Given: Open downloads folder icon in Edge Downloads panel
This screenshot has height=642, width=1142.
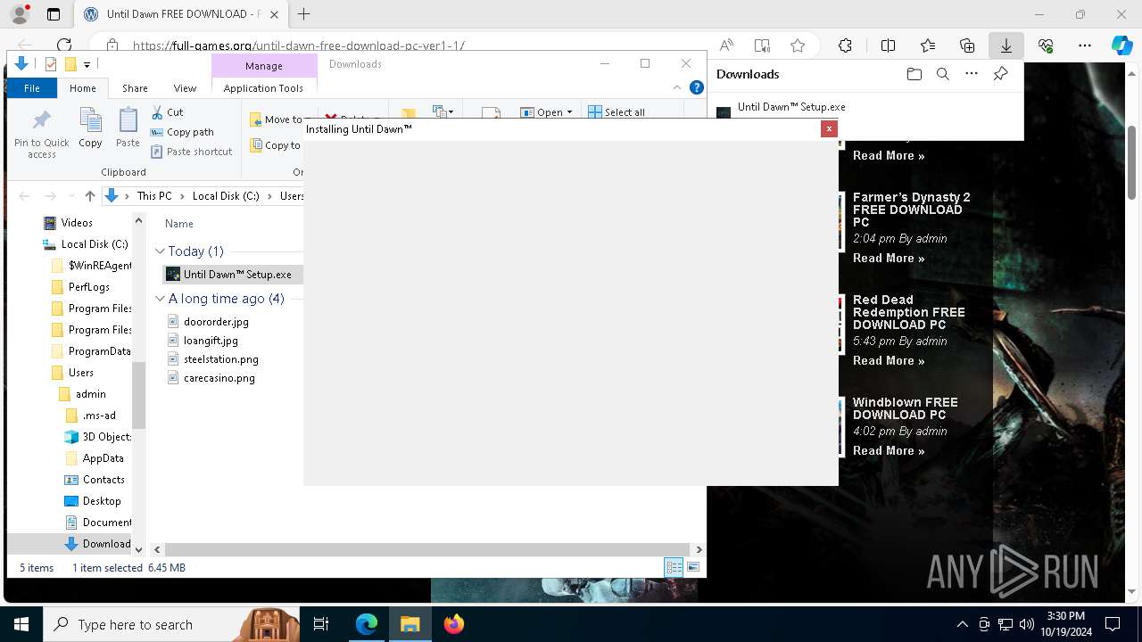Looking at the screenshot, I should [x=914, y=74].
